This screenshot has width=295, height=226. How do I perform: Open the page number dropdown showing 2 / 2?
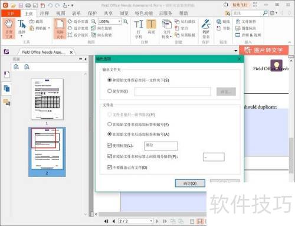(x=151, y=221)
